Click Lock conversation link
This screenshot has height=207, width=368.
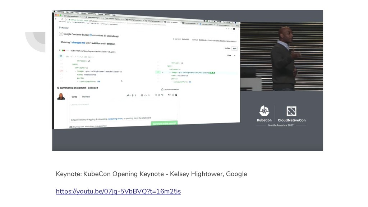[x=170, y=89]
